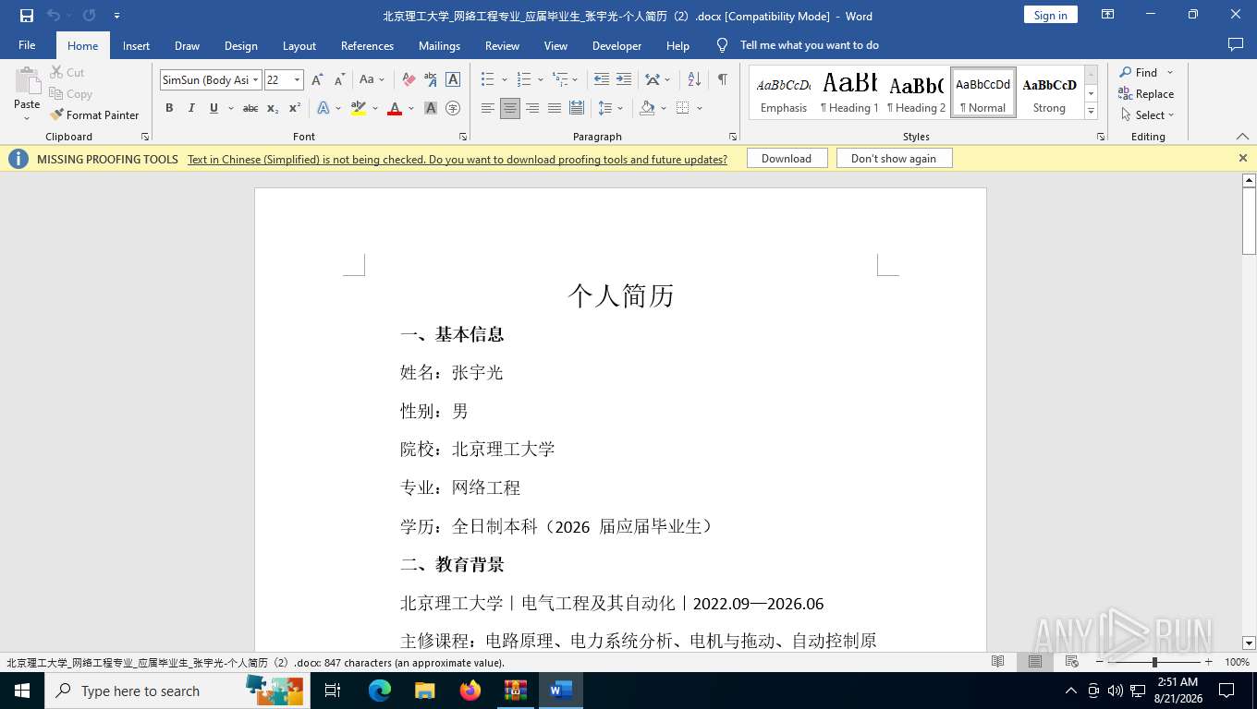Open the font name dropdown
Viewport: 1257px width, 709px height.
click(x=256, y=80)
